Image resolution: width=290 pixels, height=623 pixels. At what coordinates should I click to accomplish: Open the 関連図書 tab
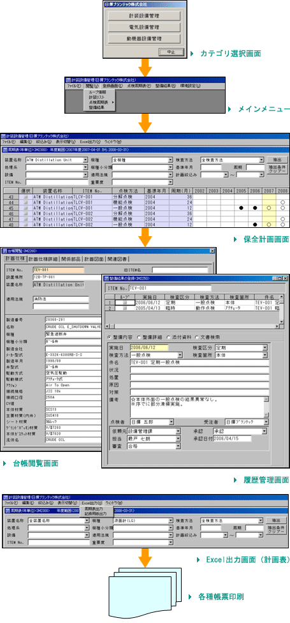click(x=117, y=259)
